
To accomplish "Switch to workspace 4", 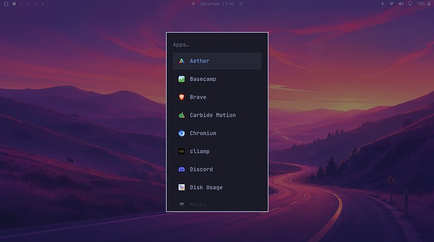I will (x=35, y=4).
